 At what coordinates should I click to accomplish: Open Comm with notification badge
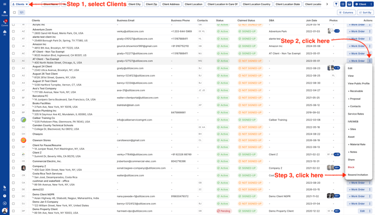click(4, 23)
